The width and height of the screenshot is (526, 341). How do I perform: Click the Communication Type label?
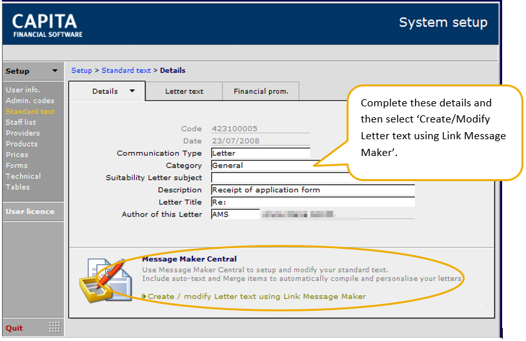(x=159, y=153)
